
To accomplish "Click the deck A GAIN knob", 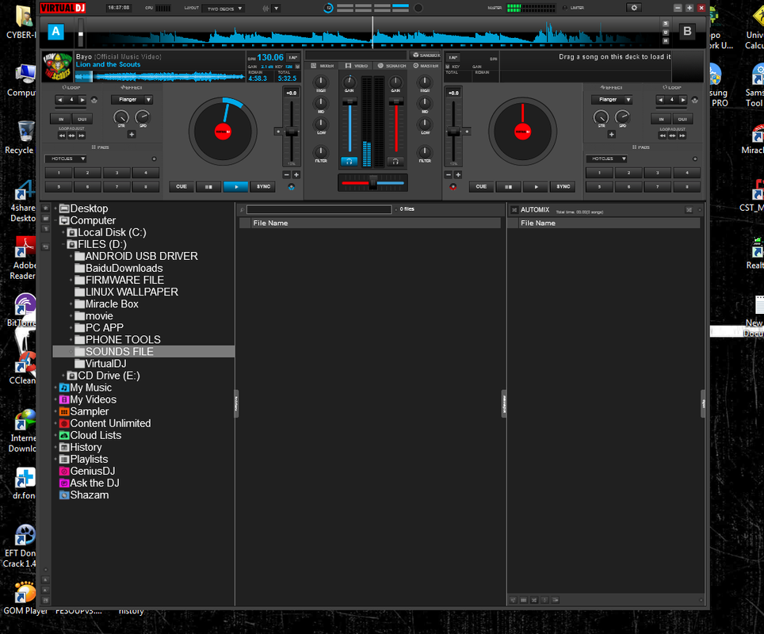I will pos(349,82).
